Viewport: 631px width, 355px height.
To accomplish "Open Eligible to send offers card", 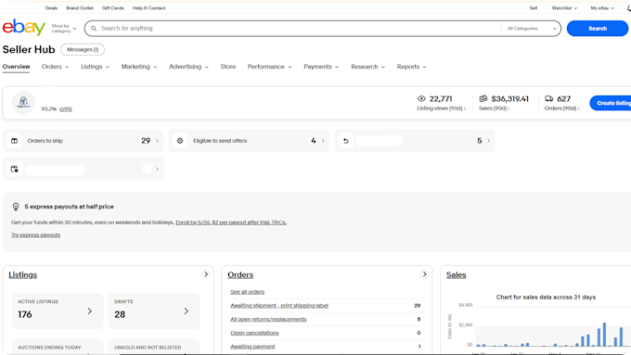I will pyautogui.click(x=249, y=141).
